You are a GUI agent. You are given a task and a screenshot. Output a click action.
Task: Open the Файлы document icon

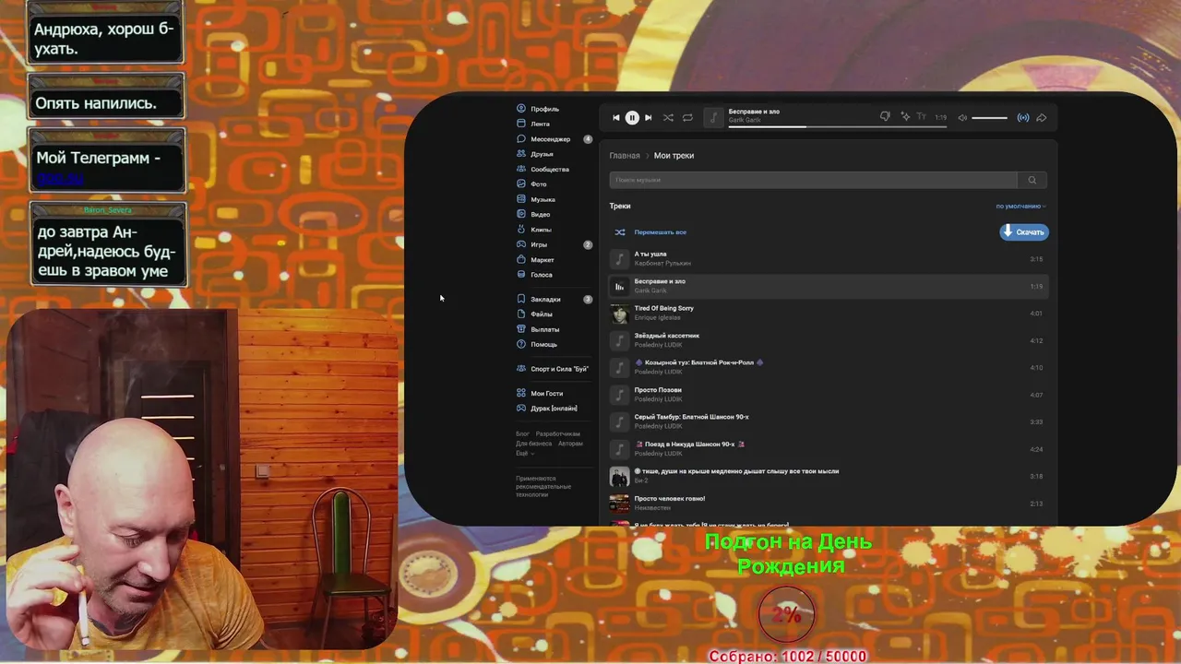coord(521,314)
